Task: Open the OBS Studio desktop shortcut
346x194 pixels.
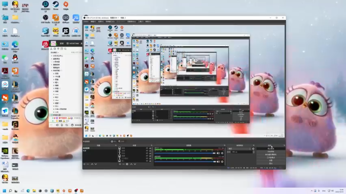Action: click(45, 19)
